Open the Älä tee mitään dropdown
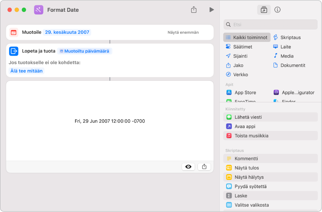 tap(27, 71)
